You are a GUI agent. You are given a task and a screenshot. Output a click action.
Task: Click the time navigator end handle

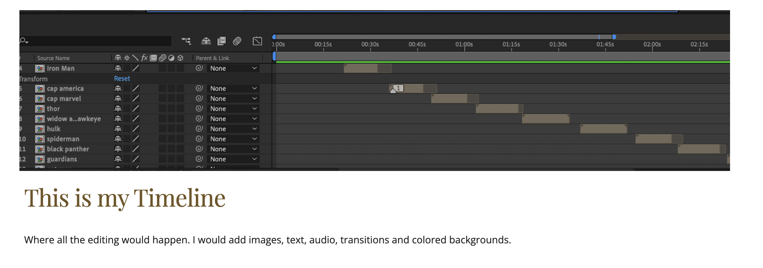[x=614, y=37]
